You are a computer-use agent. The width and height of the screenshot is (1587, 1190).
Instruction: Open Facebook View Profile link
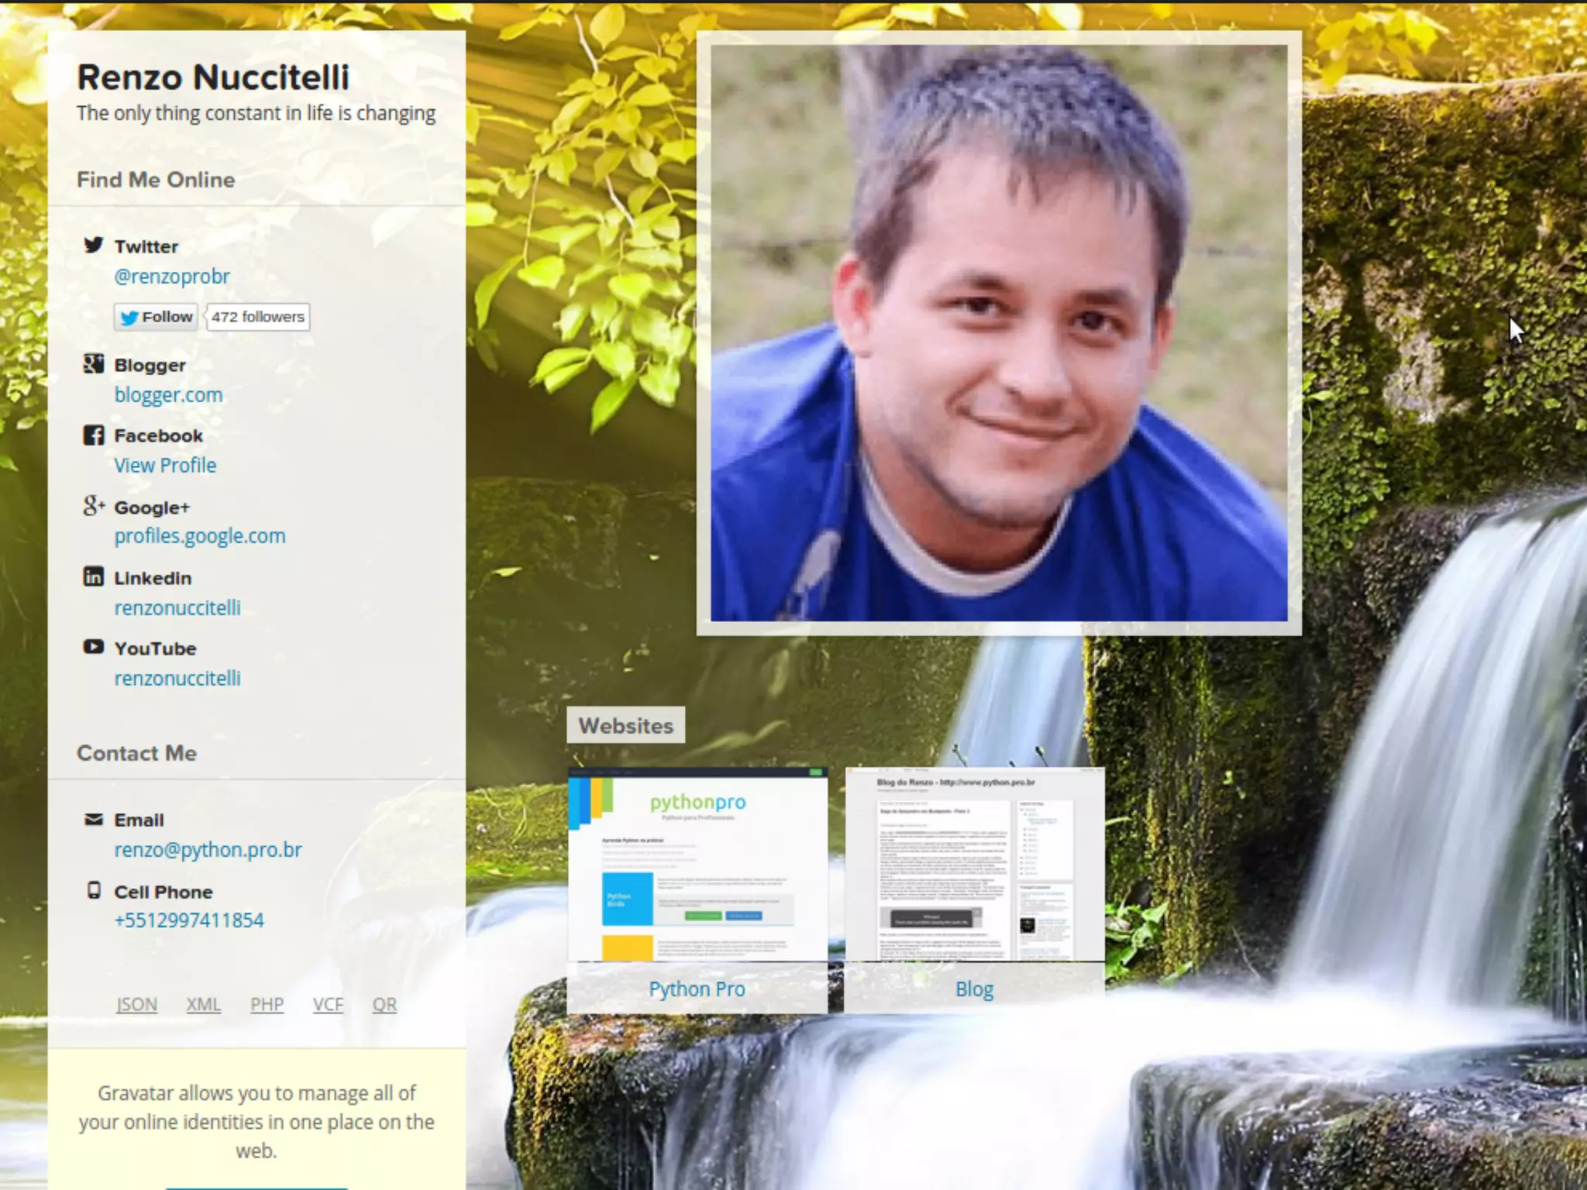165,466
